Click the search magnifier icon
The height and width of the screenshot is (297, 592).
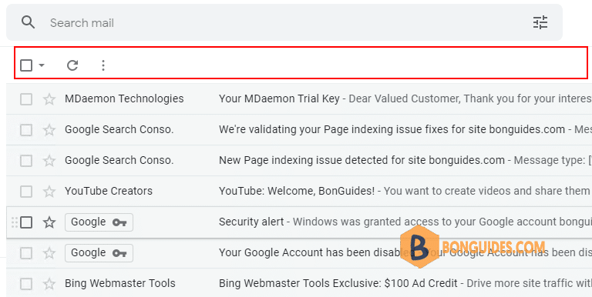28,22
